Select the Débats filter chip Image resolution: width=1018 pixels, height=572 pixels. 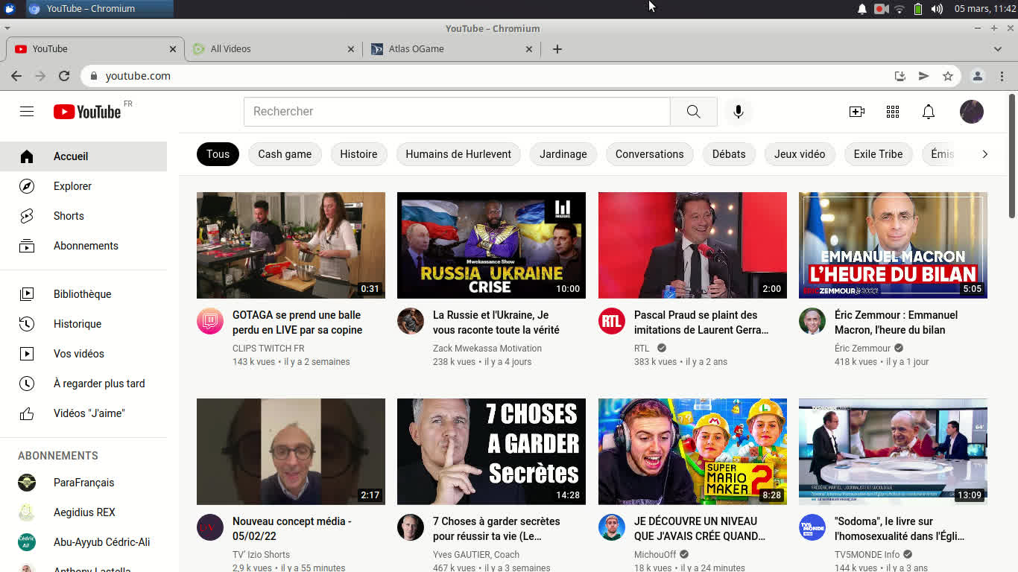pyautogui.click(x=729, y=154)
